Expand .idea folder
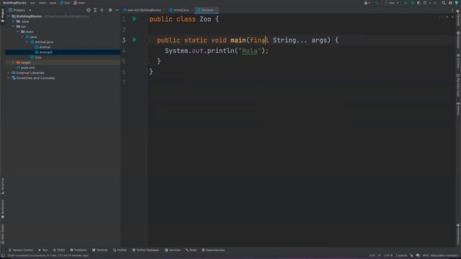The width and height of the screenshot is (461, 259). [13, 22]
